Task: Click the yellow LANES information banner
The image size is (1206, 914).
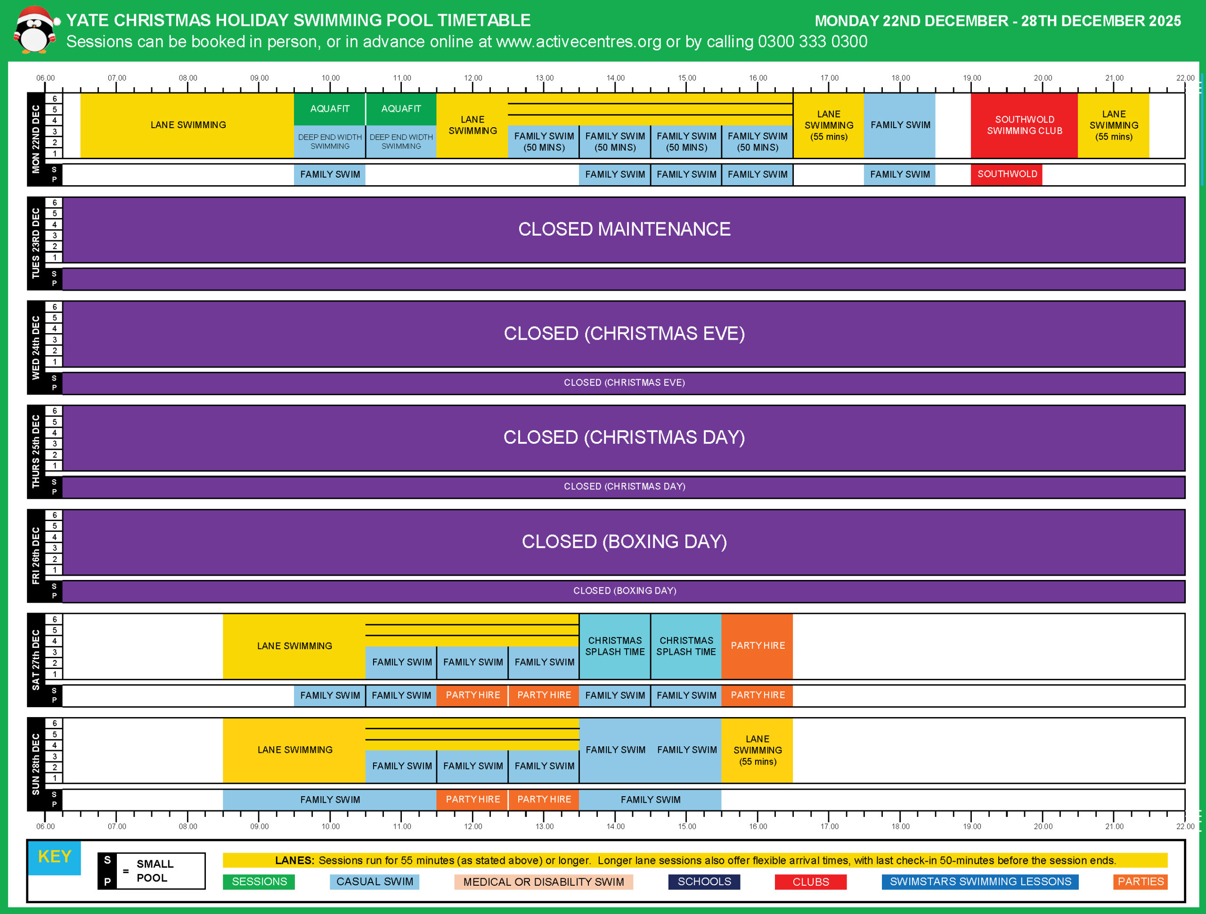Action: pyautogui.click(x=694, y=861)
